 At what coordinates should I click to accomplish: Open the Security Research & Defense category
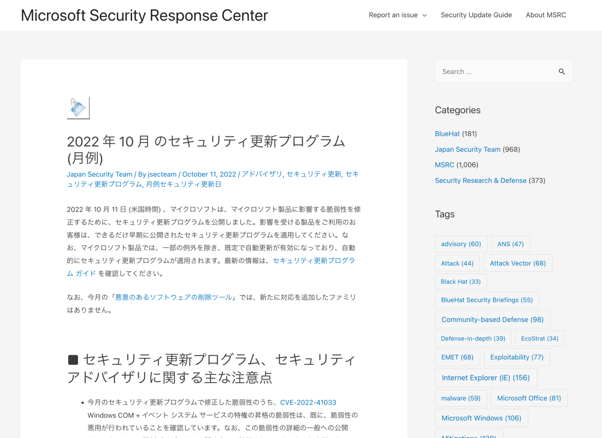point(480,180)
